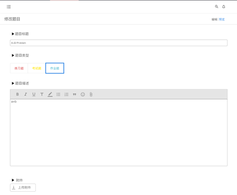Apply underline formatting
237x195 pixels.
pos(34,94)
